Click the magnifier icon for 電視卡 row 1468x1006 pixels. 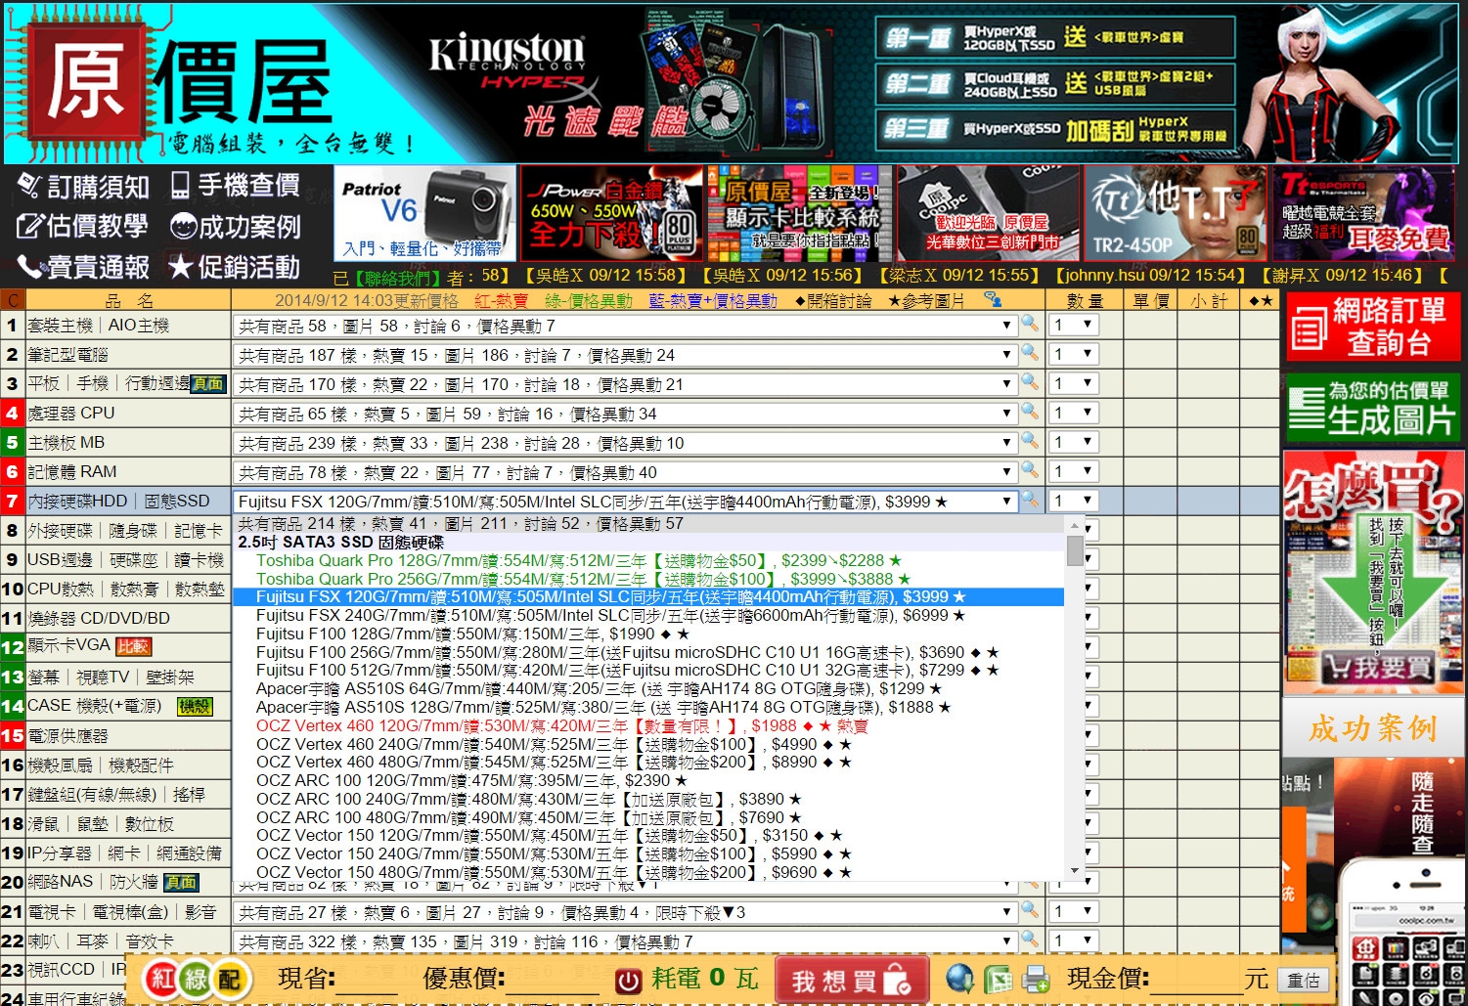(x=1030, y=910)
